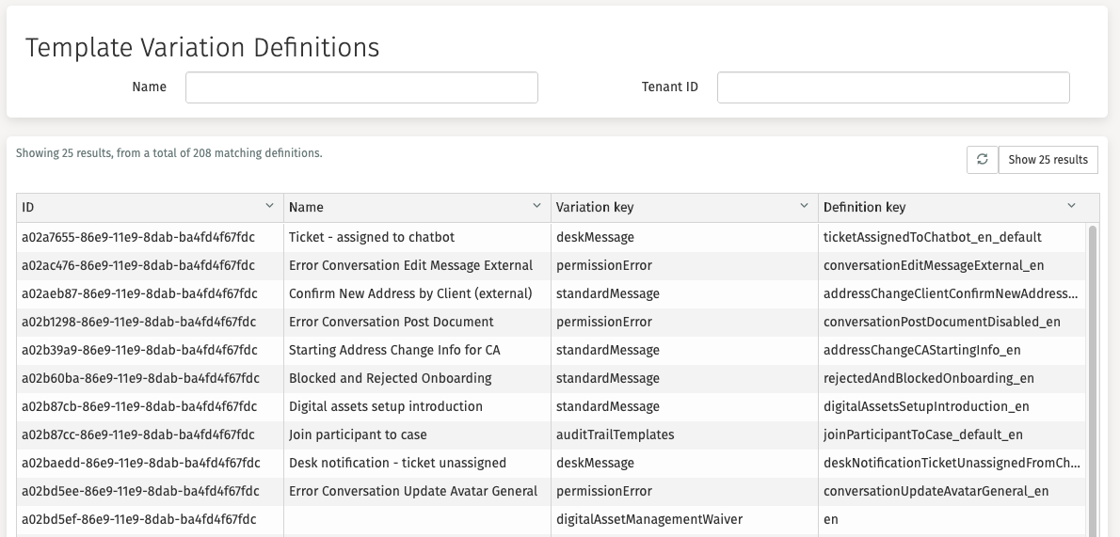1120x537 pixels.
Task: Click the refresh results icon
Action: [982, 160]
